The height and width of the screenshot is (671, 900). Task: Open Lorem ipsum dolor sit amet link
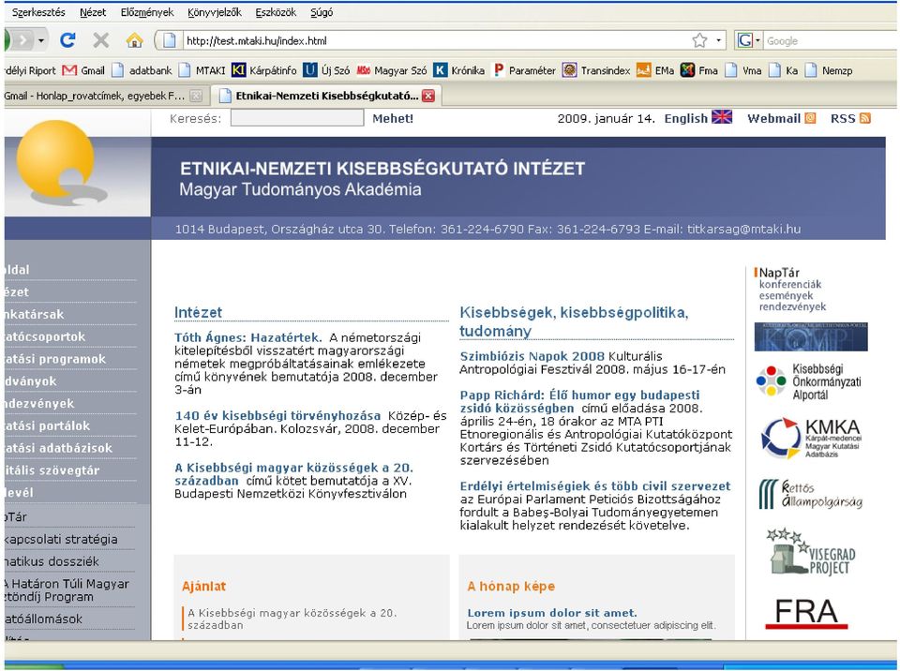click(x=552, y=613)
